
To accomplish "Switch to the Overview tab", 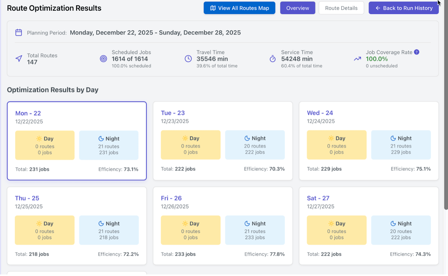I will pyautogui.click(x=297, y=8).
